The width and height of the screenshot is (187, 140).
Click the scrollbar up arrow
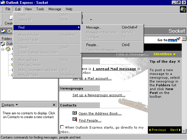[184, 38]
